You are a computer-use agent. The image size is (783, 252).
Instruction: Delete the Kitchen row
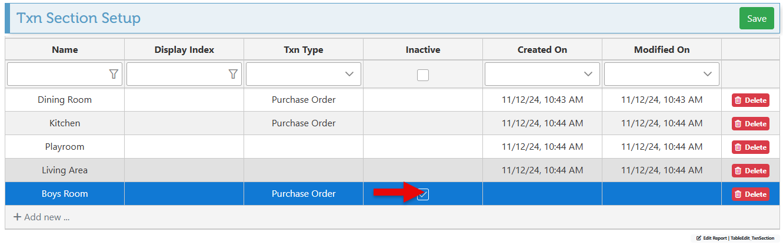click(750, 124)
